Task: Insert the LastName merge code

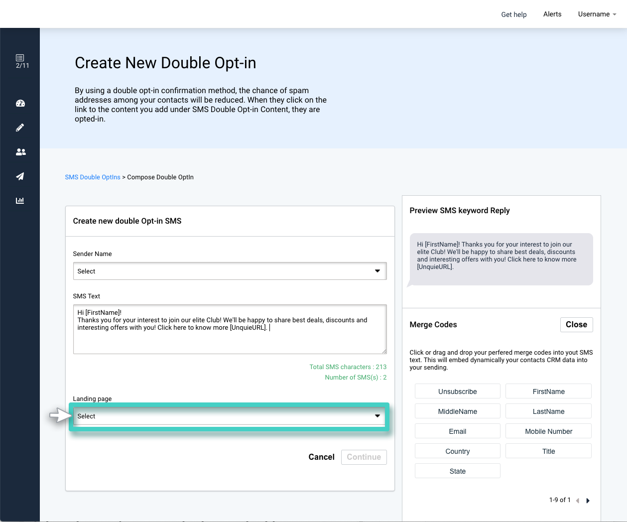Action: click(548, 411)
